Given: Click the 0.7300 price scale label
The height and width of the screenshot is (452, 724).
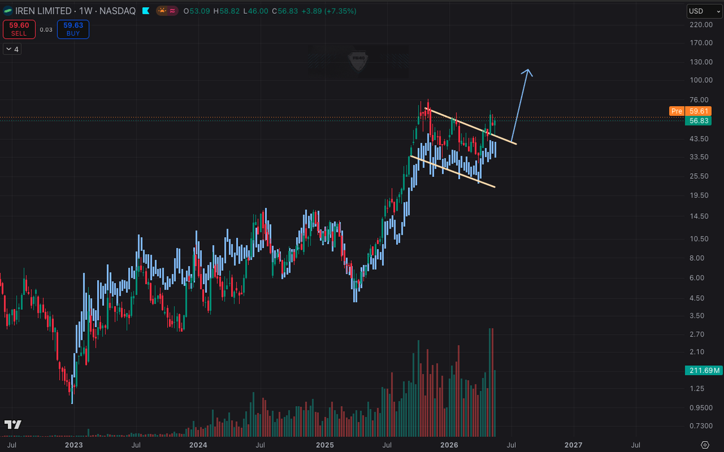Looking at the screenshot, I should pos(701,425).
